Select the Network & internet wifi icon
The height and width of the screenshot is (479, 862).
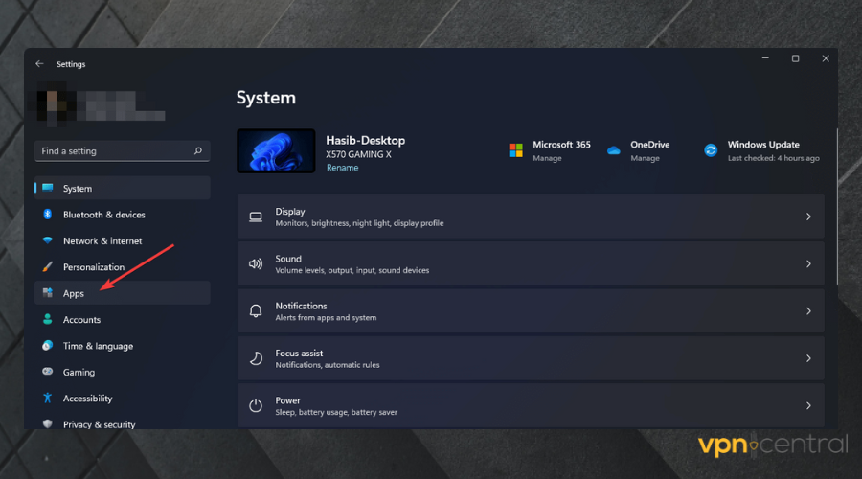click(47, 240)
